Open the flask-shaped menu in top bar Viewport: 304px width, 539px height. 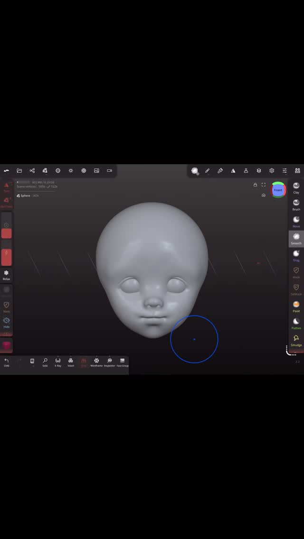pyautogui.click(x=246, y=170)
